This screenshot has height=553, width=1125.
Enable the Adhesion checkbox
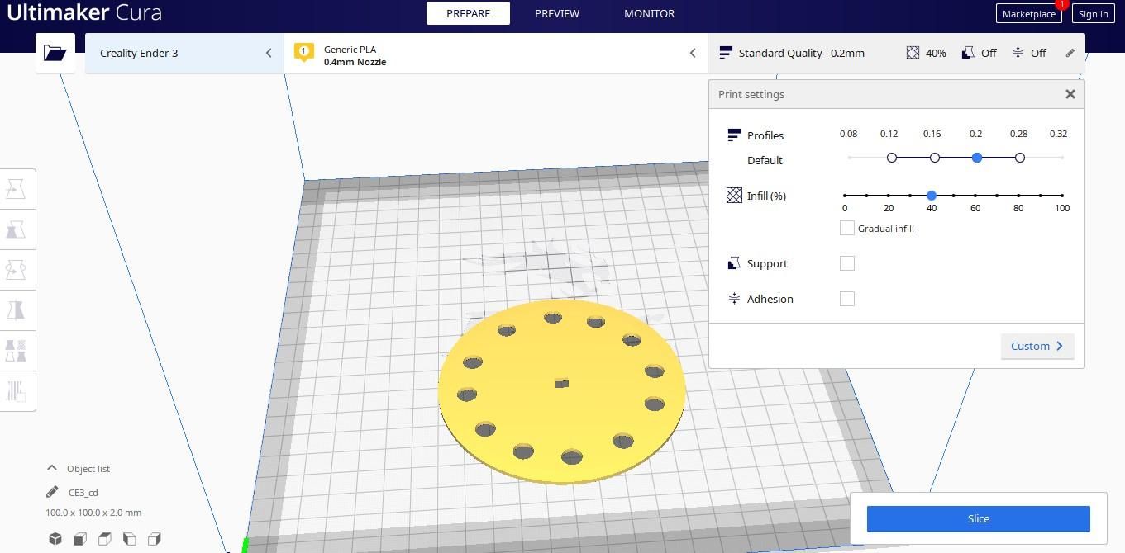coord(846,299)
